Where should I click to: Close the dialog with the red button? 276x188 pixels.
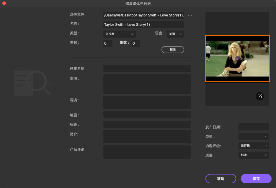(x=4, y=4)
